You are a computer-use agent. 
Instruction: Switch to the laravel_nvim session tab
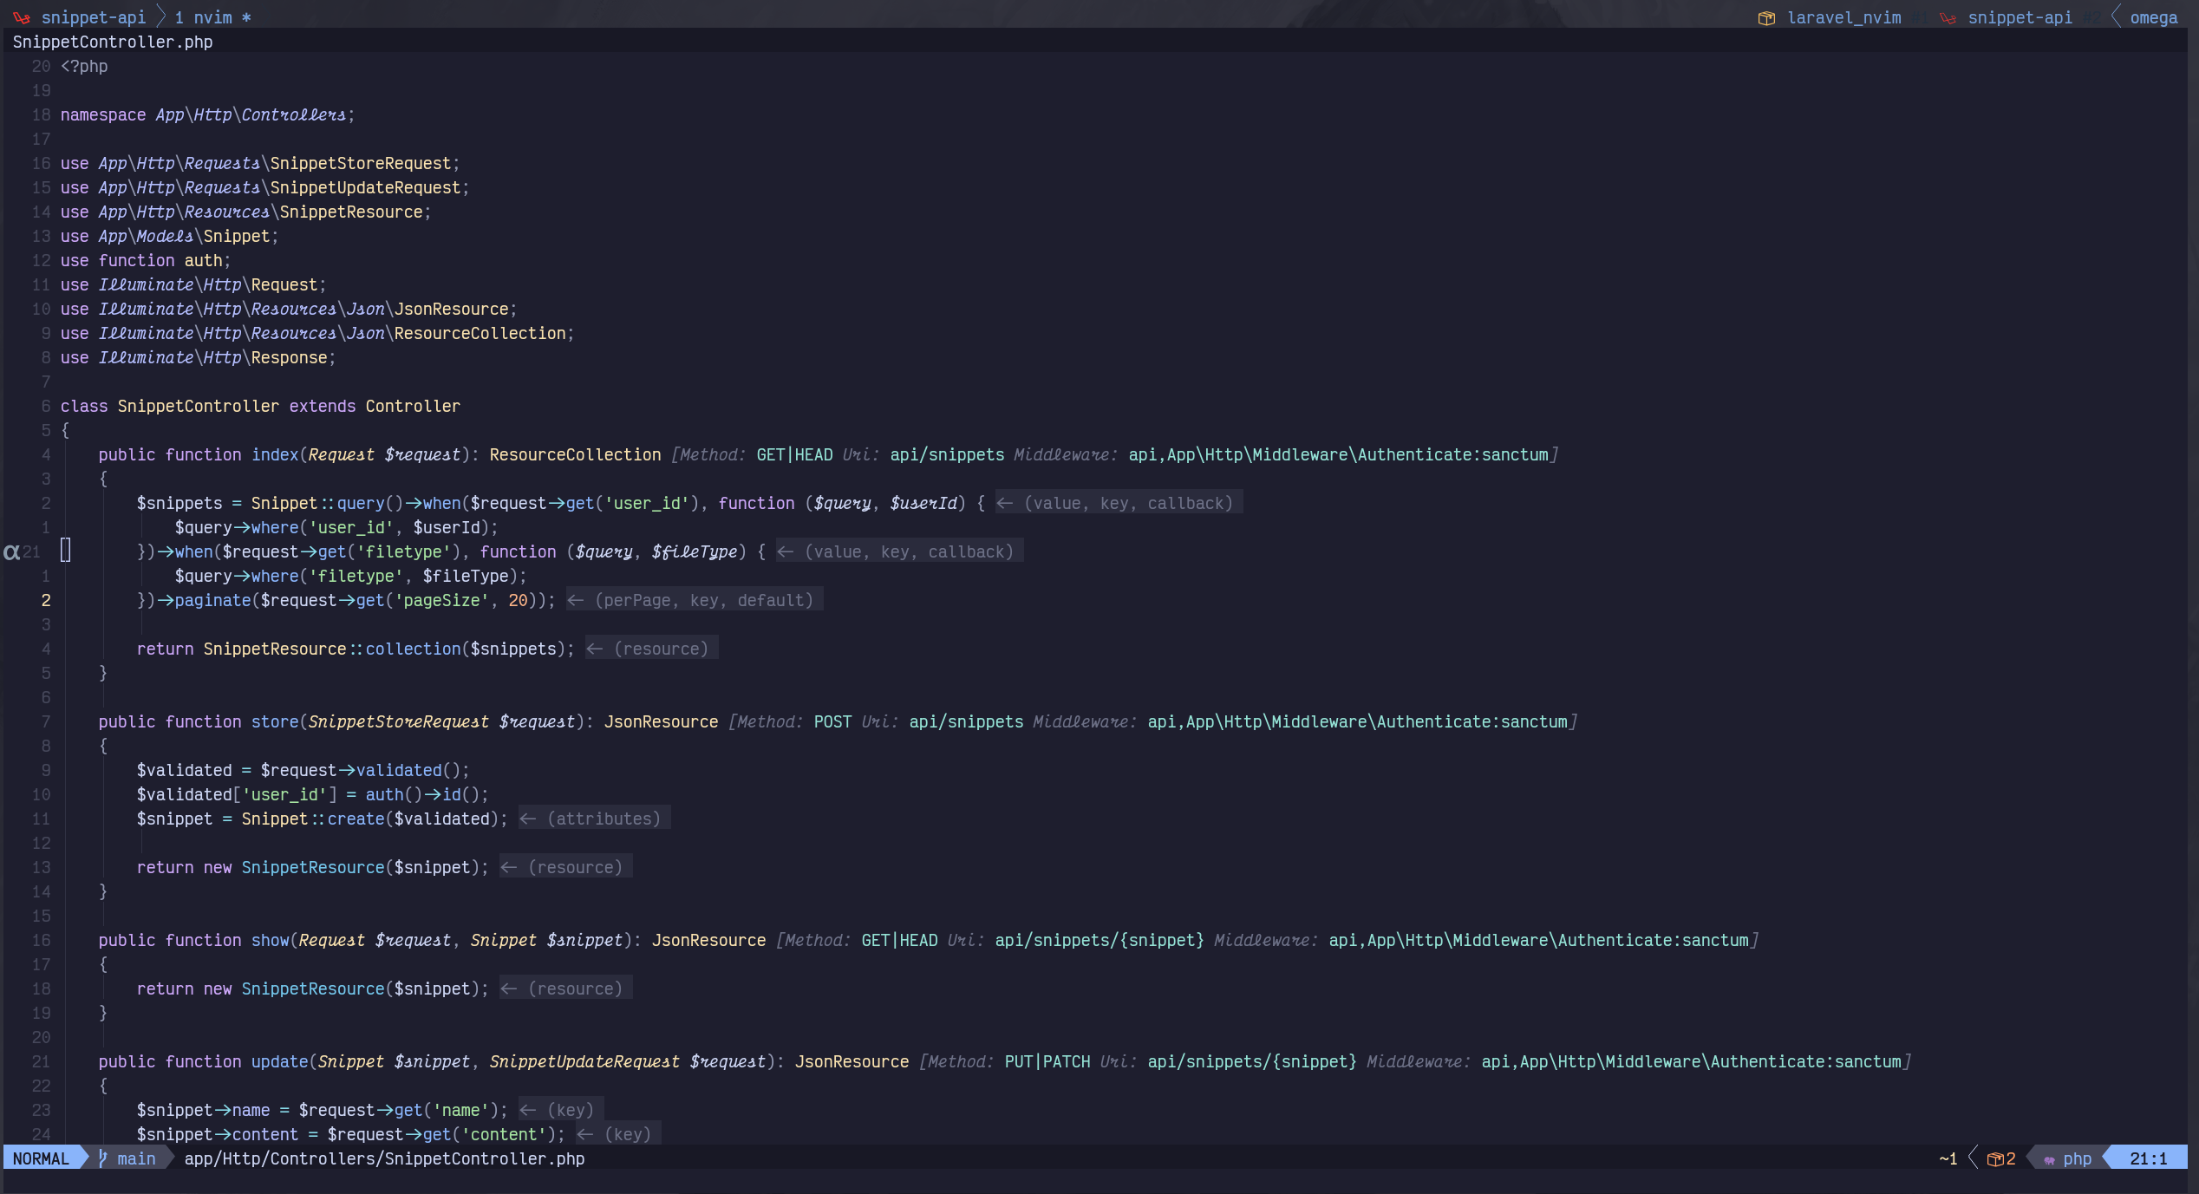1843,17
